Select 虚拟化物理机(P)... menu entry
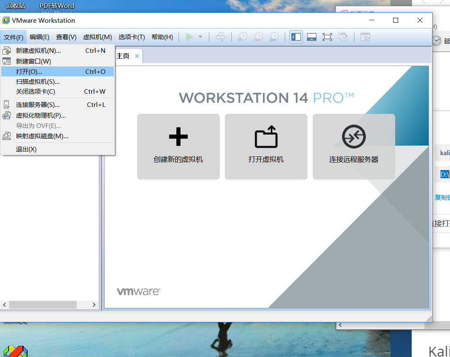 pyautogui.click(x=57, y=116)
